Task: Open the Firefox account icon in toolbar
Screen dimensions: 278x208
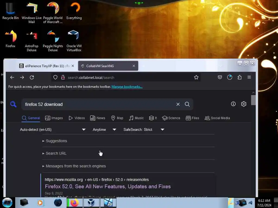Action: 230,77
